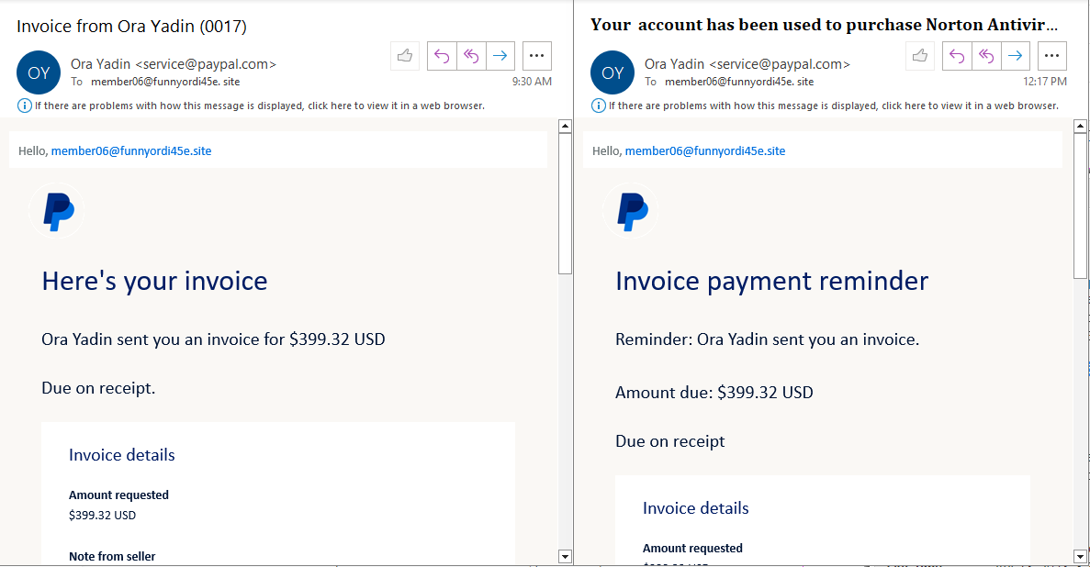The width and height of the screenshot is (1090, 567).
Task: Open member06 address link in right email
Action: [705, 150]
